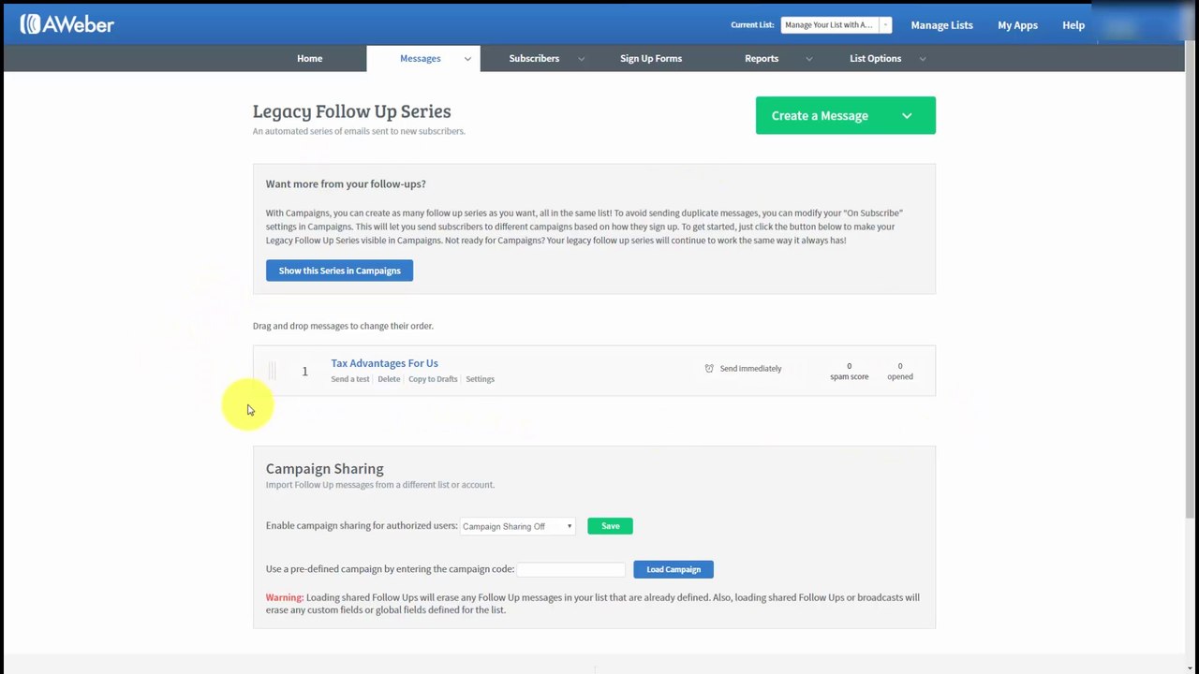This screenshot has width=1199, height=674.
Task: Click the campaign code input field
Action: click(x=570, y=569)
